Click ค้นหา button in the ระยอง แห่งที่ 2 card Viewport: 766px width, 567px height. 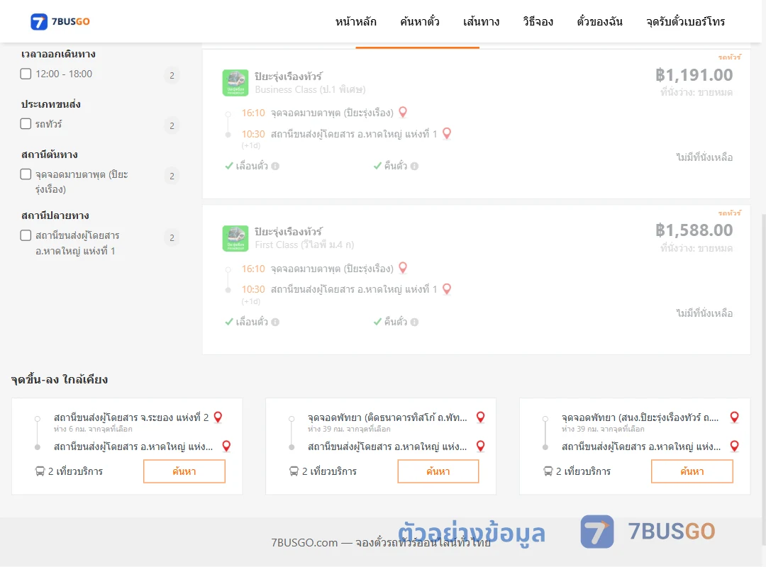(x=184, y=471)
